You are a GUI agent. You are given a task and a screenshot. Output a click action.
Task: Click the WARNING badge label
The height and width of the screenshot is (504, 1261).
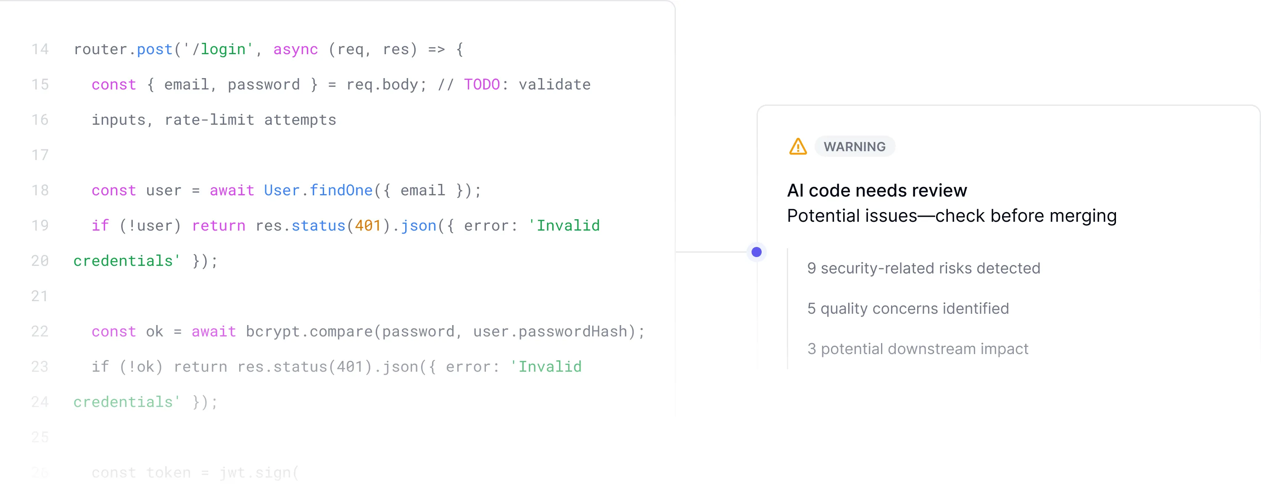(854, 146)
